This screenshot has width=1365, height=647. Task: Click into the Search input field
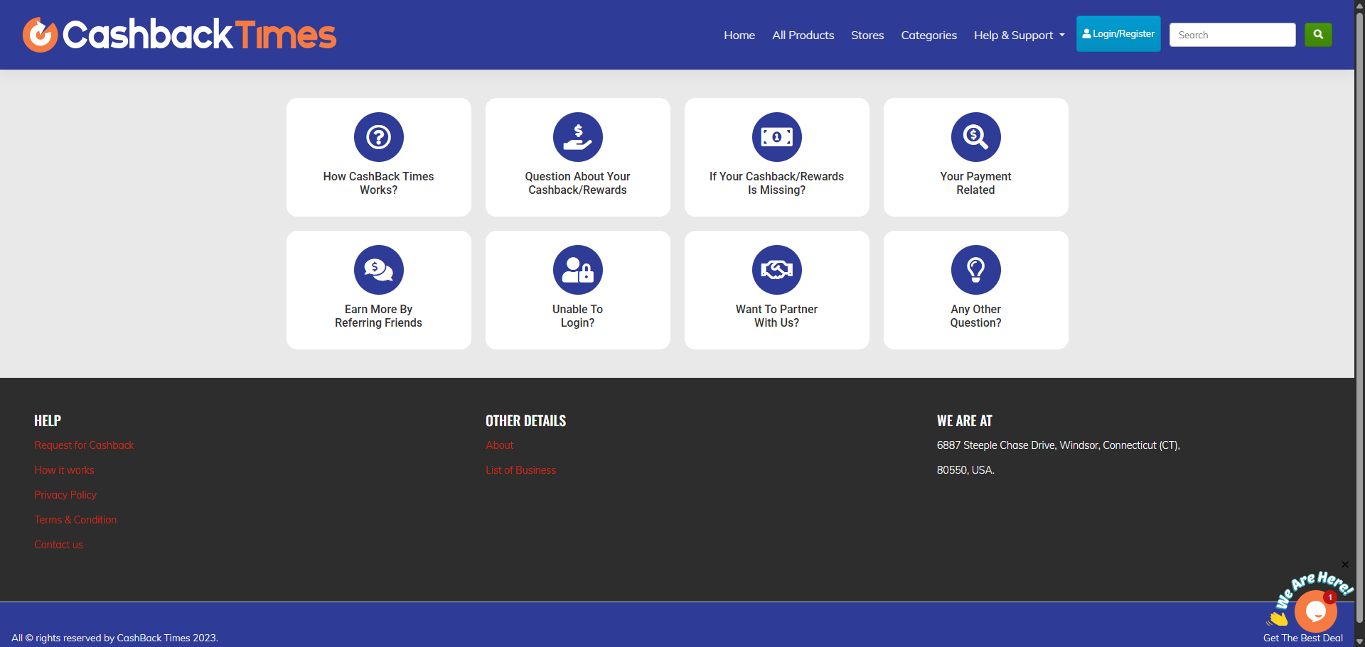(x=1232, y=35)
